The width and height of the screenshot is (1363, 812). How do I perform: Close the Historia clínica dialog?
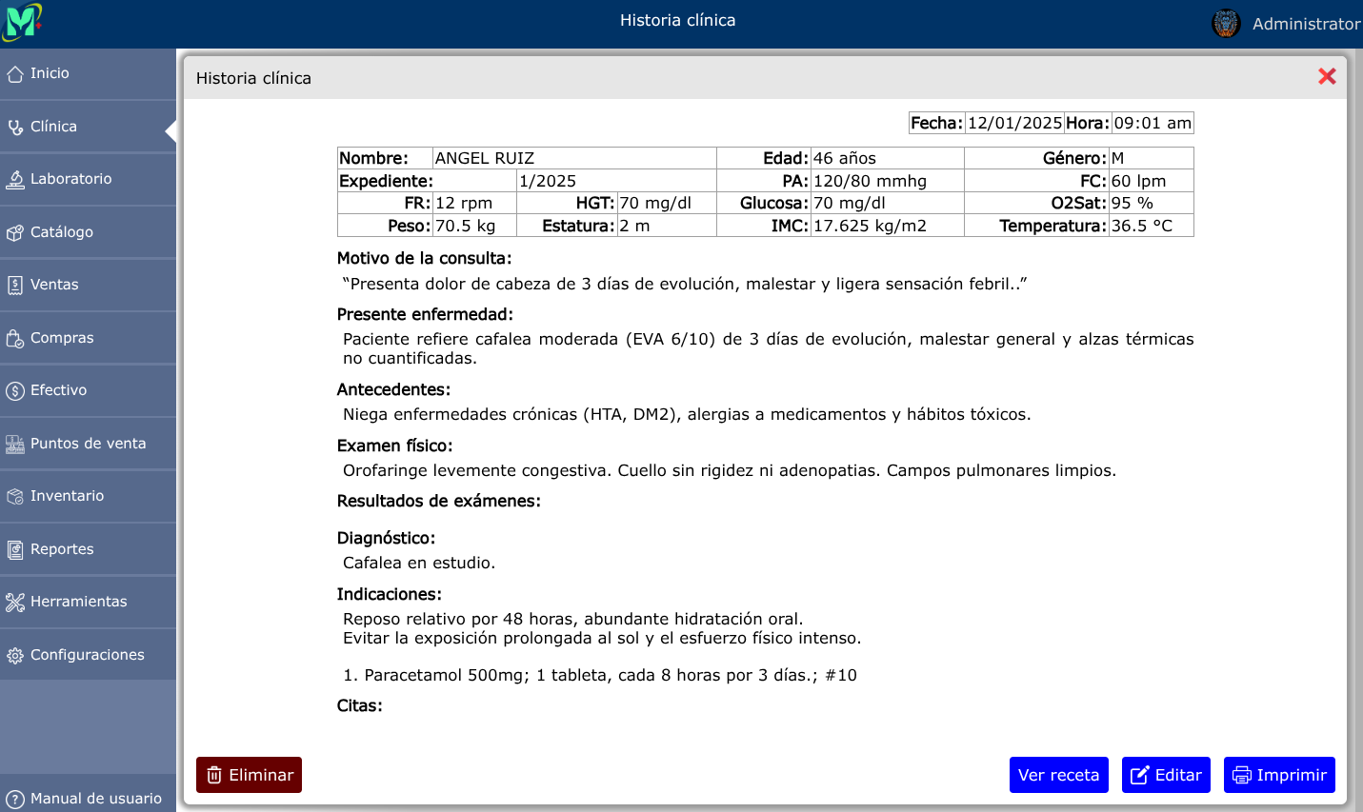pyautogui.click(x=1327, y=76)
